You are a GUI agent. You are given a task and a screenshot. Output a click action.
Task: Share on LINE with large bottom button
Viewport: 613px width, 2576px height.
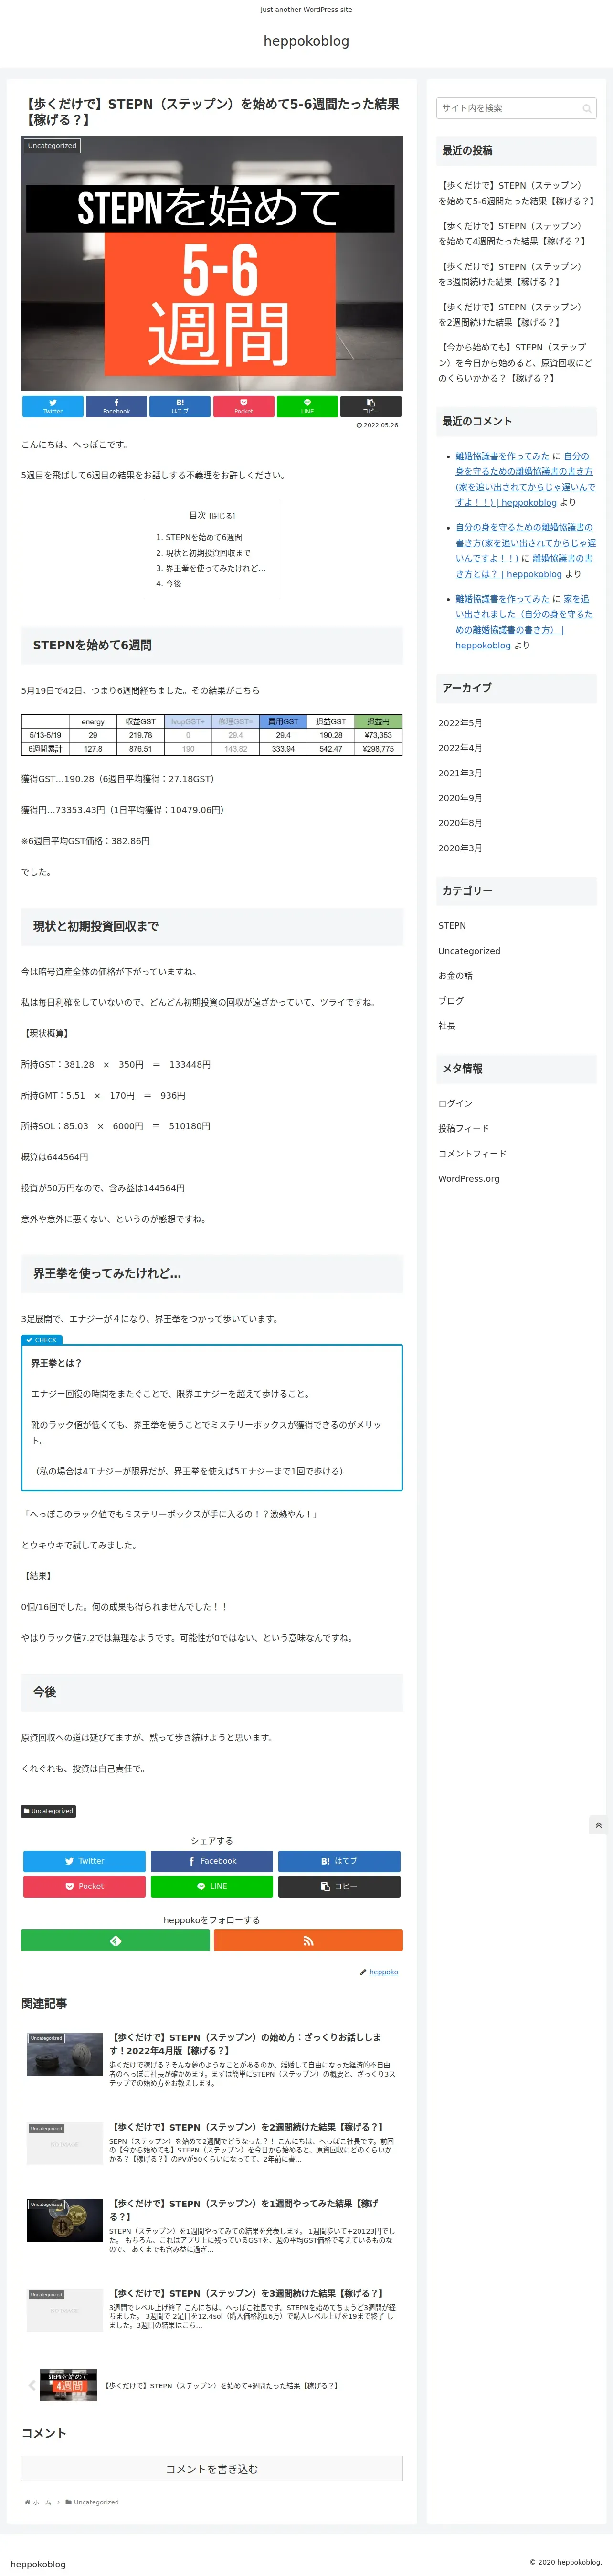point(212,1887)
